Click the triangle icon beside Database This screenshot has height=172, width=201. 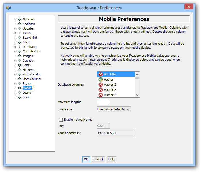click(x=20, y=47)
